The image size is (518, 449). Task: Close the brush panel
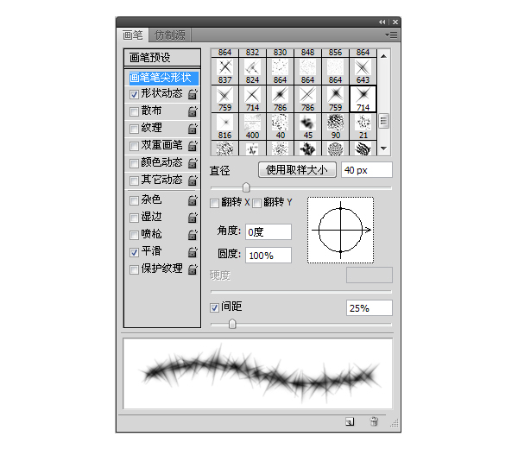[395, 22]
